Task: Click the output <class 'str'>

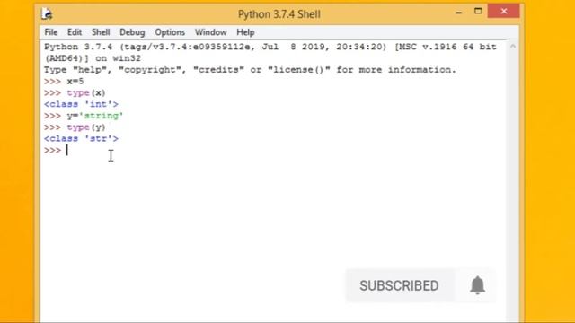Action: pos(81,139)
